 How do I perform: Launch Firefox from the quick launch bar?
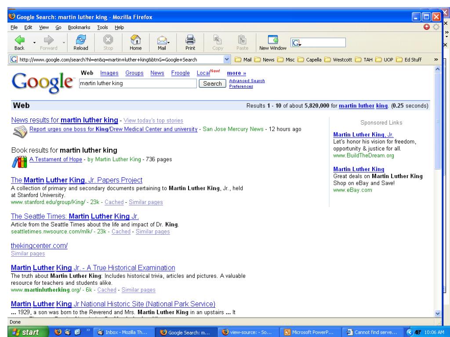tap(58, 332)
